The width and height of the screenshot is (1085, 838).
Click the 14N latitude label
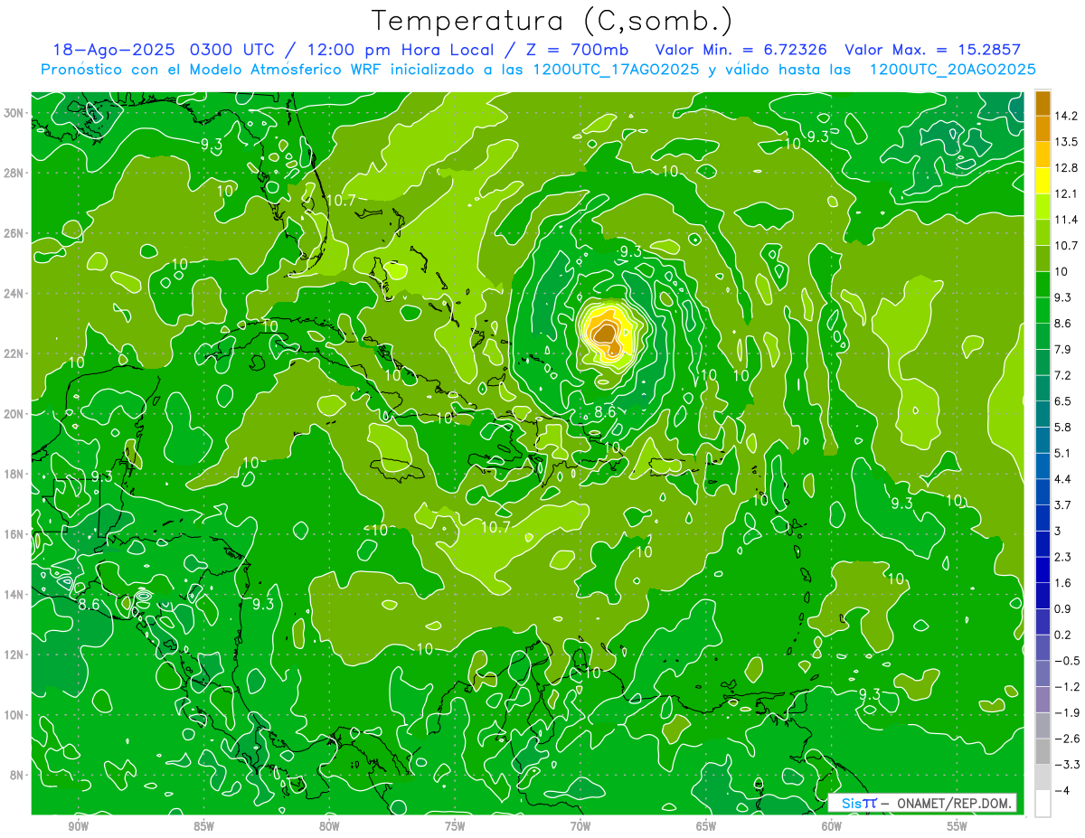click(x=14, y=594)
